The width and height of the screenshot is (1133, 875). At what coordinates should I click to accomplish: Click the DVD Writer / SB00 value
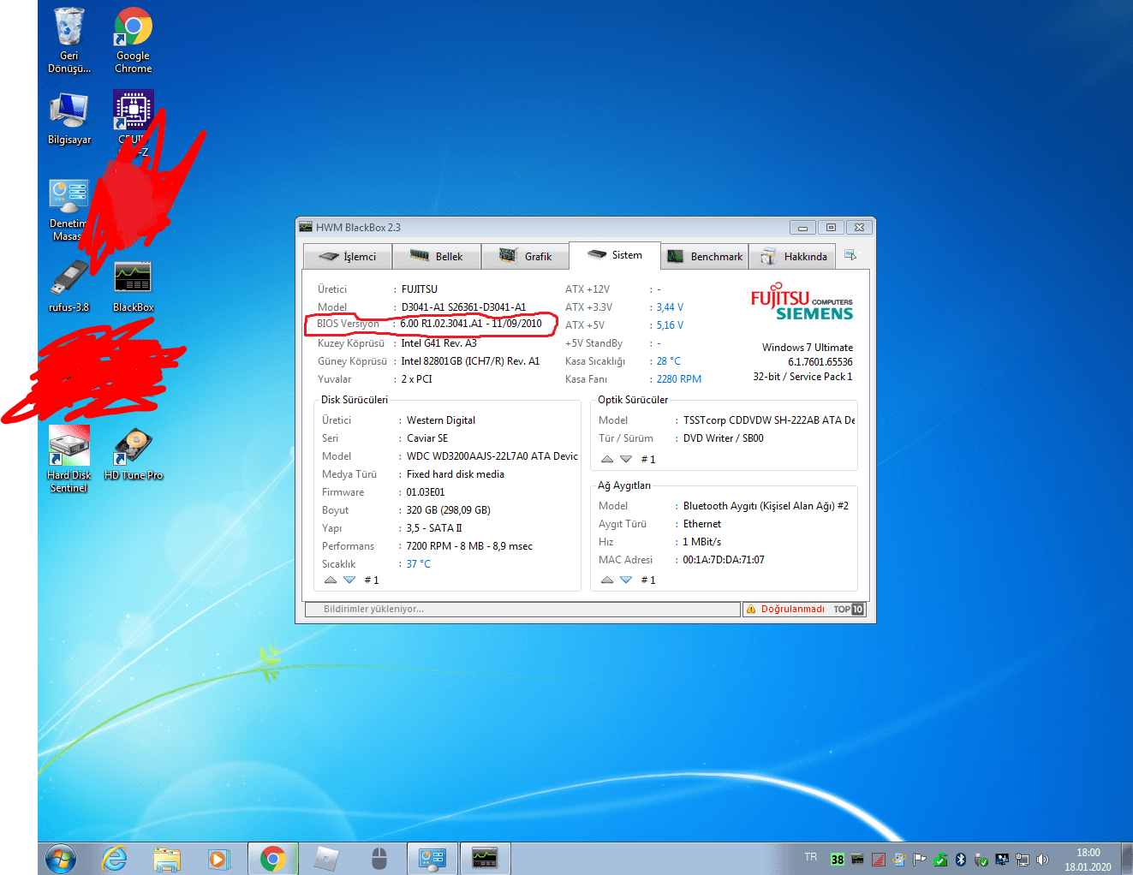724,438
